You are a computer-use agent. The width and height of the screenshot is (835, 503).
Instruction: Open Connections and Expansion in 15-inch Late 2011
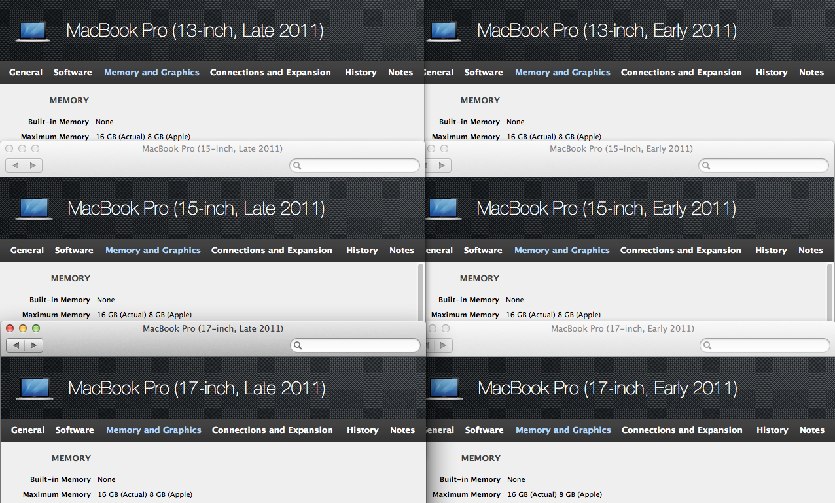tap(272, 251)
